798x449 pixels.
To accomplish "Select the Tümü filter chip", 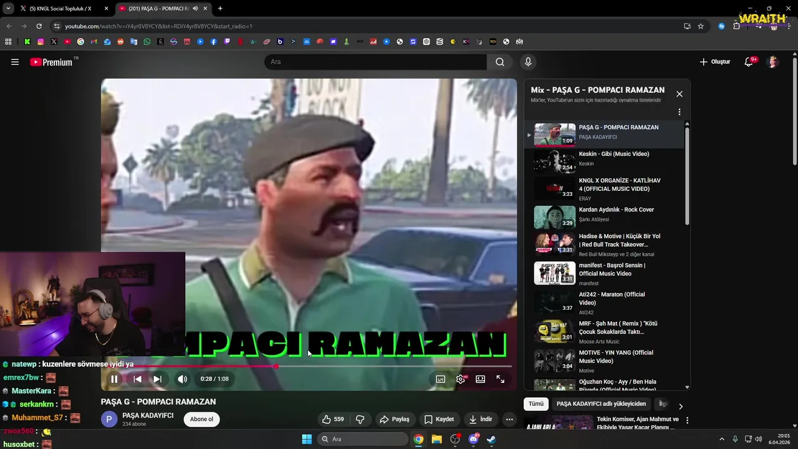I will coord(536,403).
